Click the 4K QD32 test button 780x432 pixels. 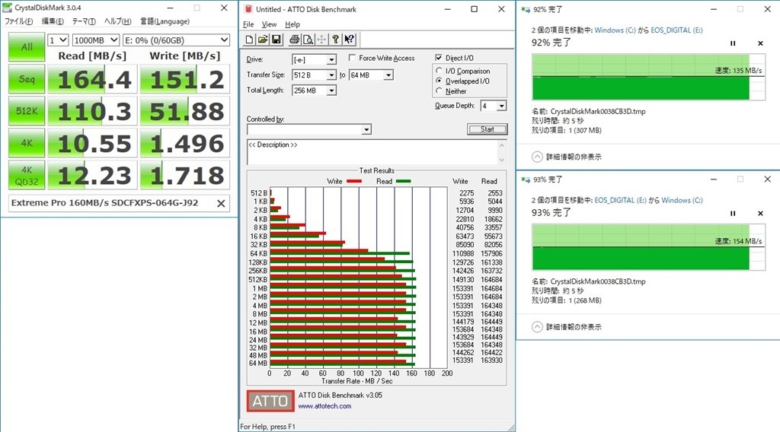coord(27,175)
